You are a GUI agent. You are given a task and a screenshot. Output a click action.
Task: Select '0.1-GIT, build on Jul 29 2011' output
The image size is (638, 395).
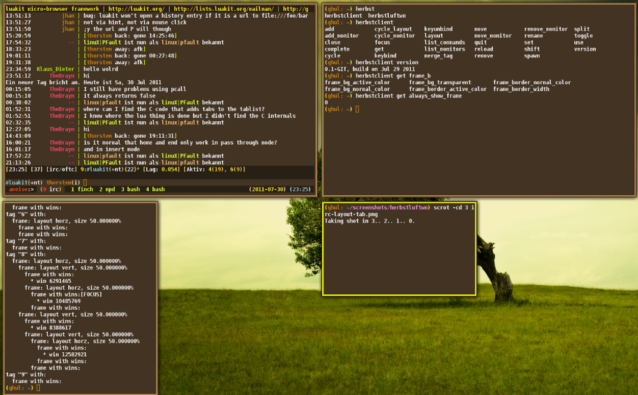369,69
